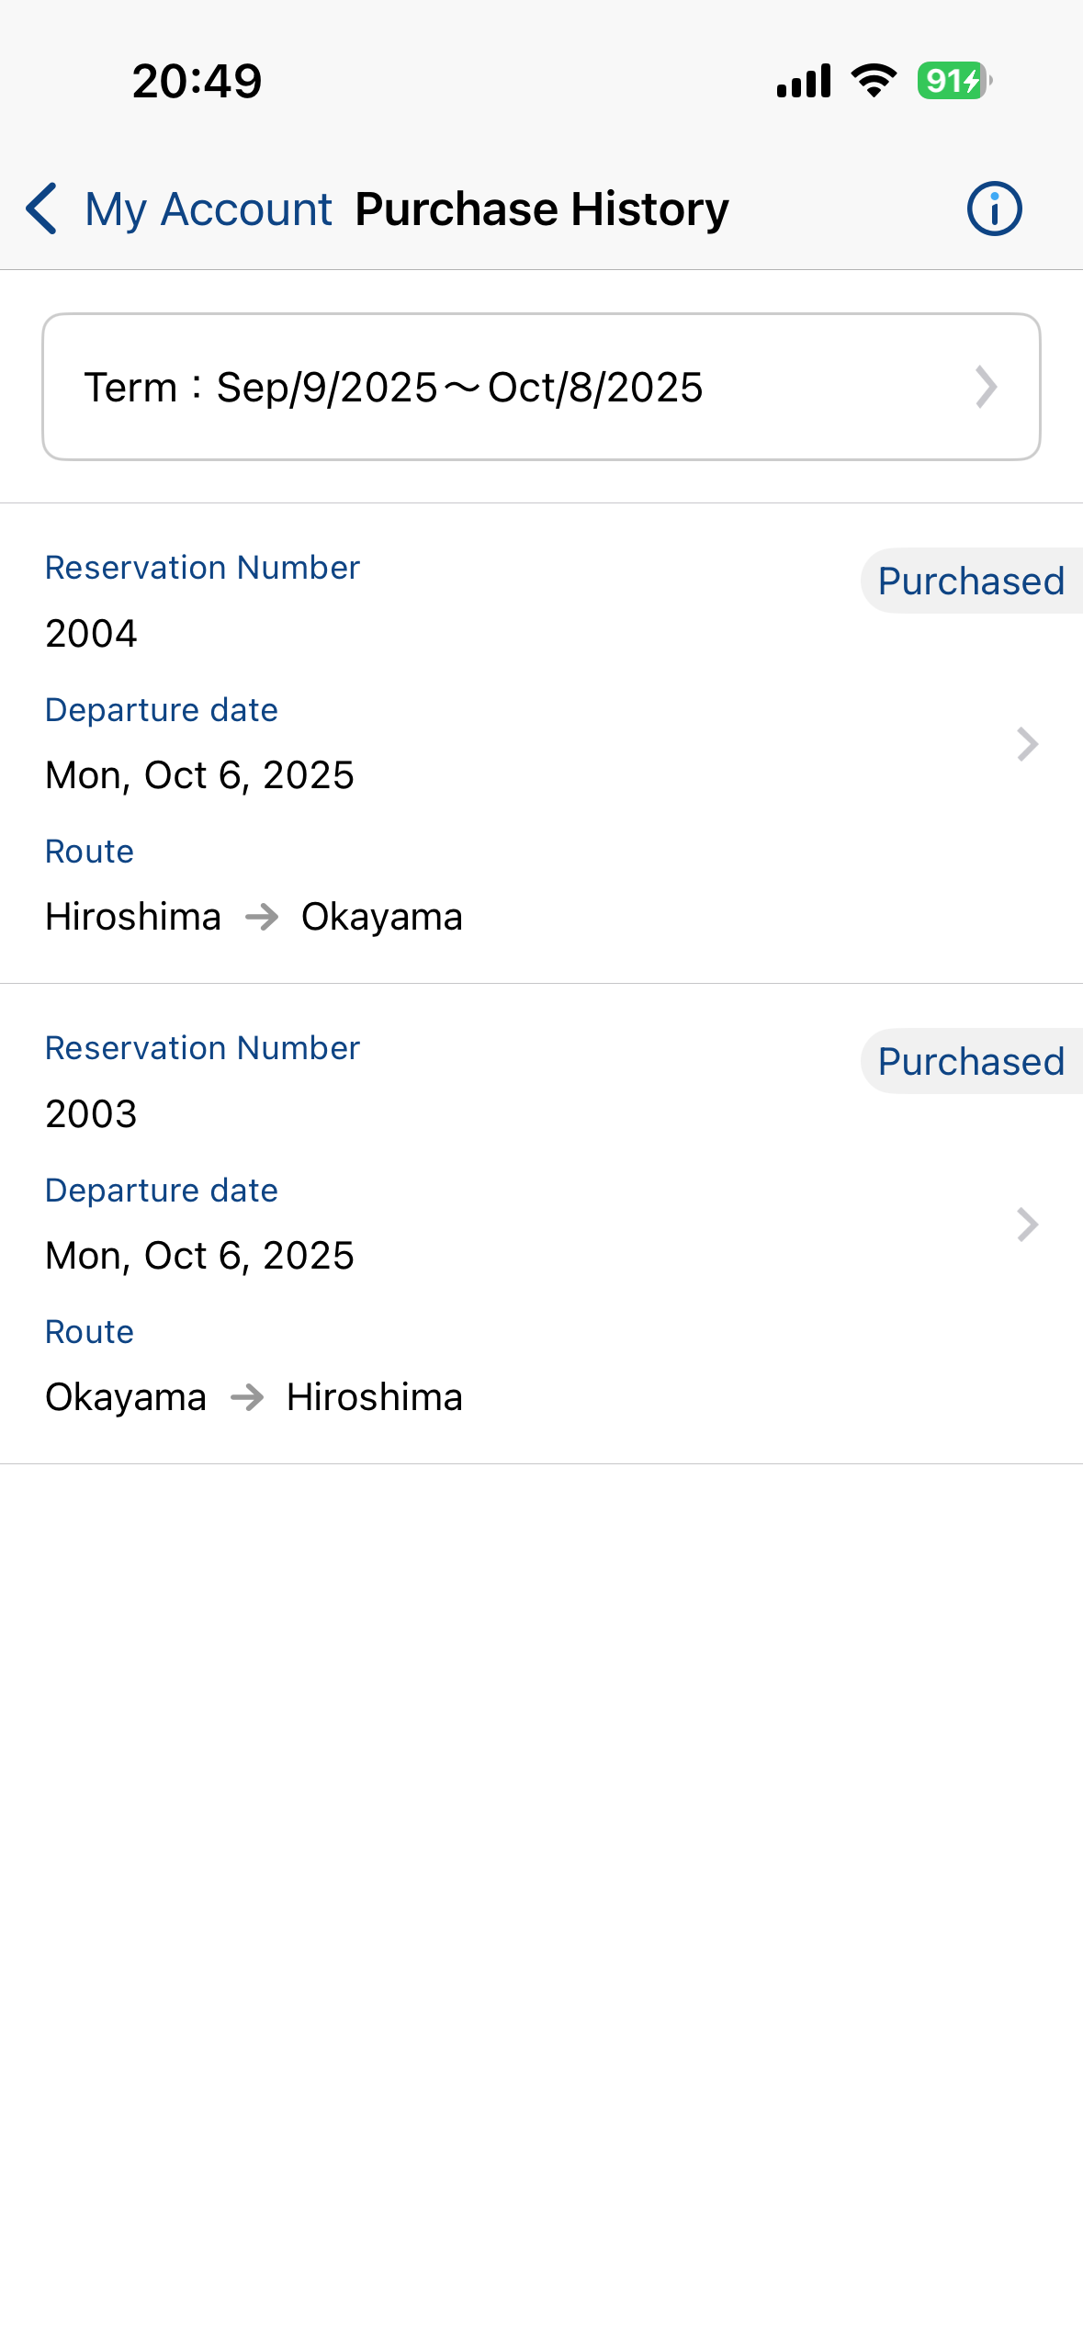Select reservation number 2004
1083x2348 pixels.
(91, 633)
